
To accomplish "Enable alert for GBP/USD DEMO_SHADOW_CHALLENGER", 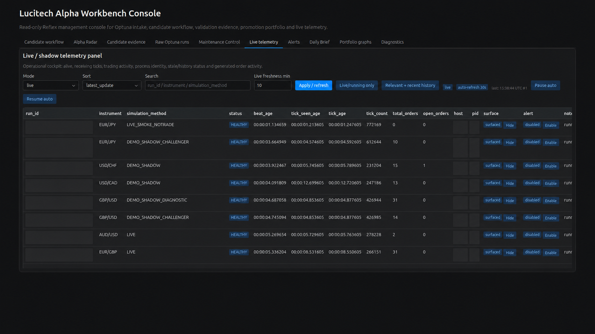I will [x=551, y=218].
